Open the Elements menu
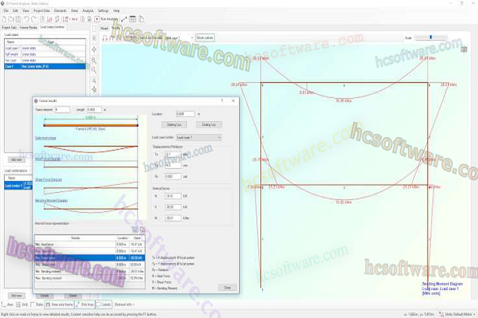478x318 pixels. [x=60, y=11]
